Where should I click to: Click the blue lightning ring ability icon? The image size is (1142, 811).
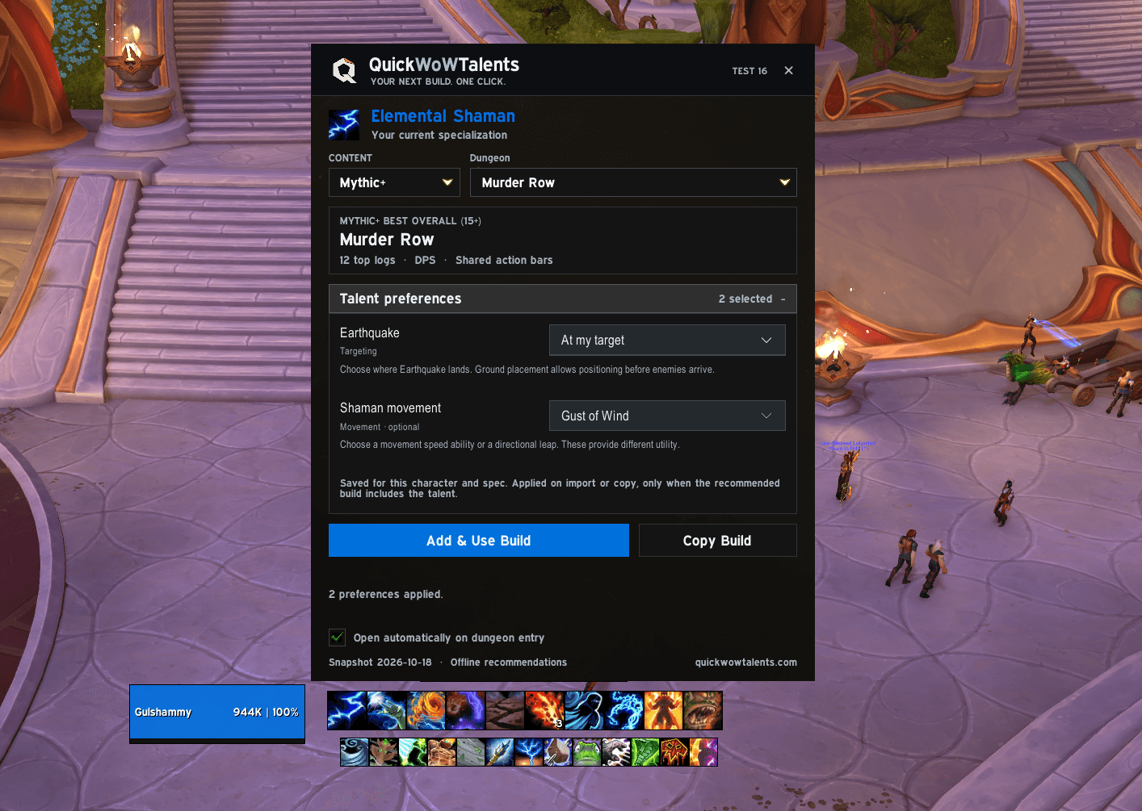click(x=624, y=711)
